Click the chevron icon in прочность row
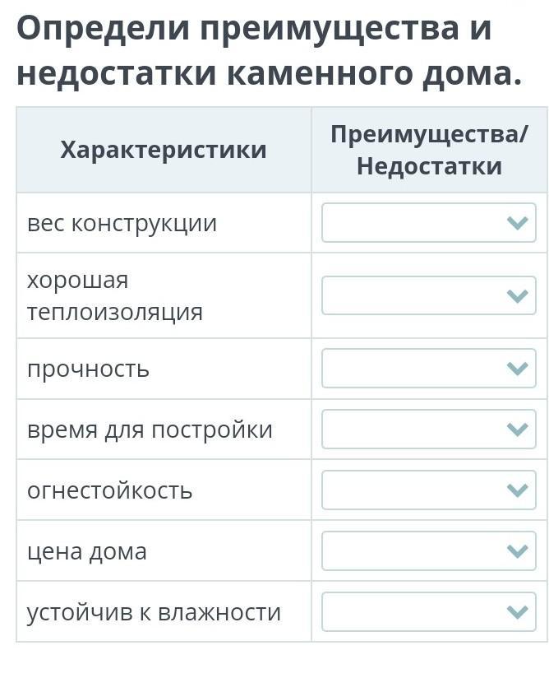The width and height of the screenshot is (549, 678). (517, 369)
